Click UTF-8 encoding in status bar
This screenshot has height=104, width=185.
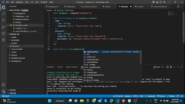pos(136,96)
